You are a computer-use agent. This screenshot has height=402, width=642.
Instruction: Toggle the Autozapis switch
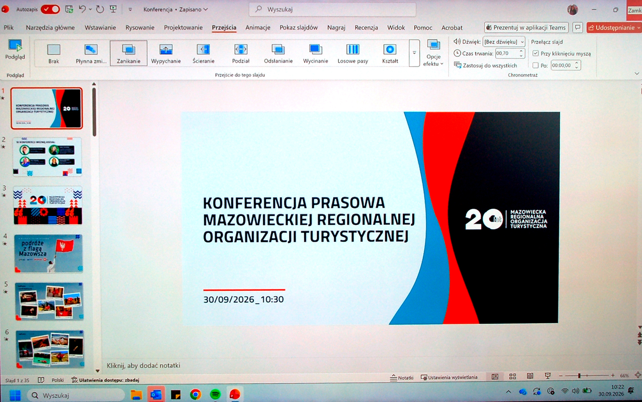coord(50,9)
